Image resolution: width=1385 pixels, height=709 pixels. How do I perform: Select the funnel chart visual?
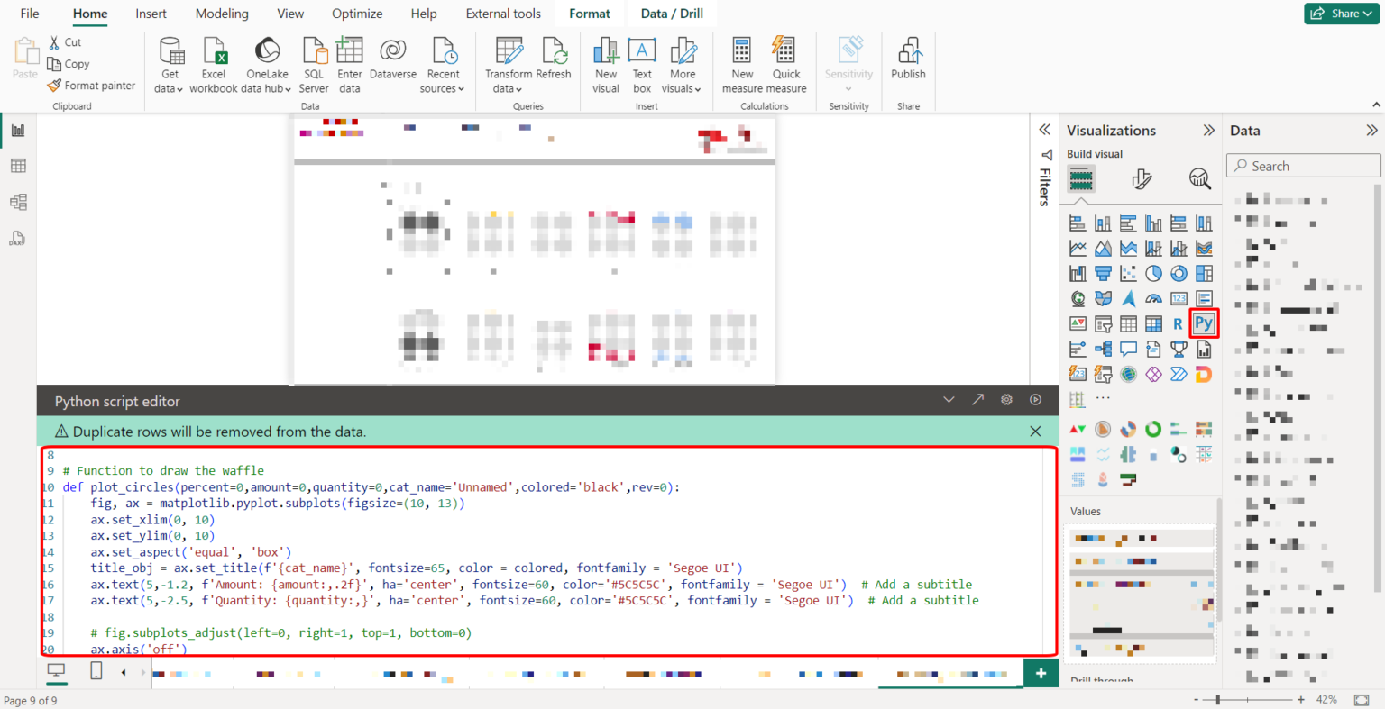[x=1102, y=273]
